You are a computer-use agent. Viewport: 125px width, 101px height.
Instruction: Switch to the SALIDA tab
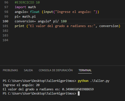(28, 70)
